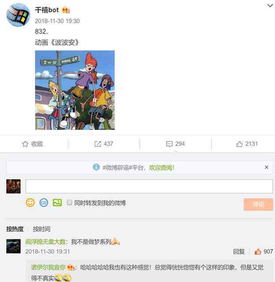Dismiss the 微博辟谣 notice banner

pos(267,167)
